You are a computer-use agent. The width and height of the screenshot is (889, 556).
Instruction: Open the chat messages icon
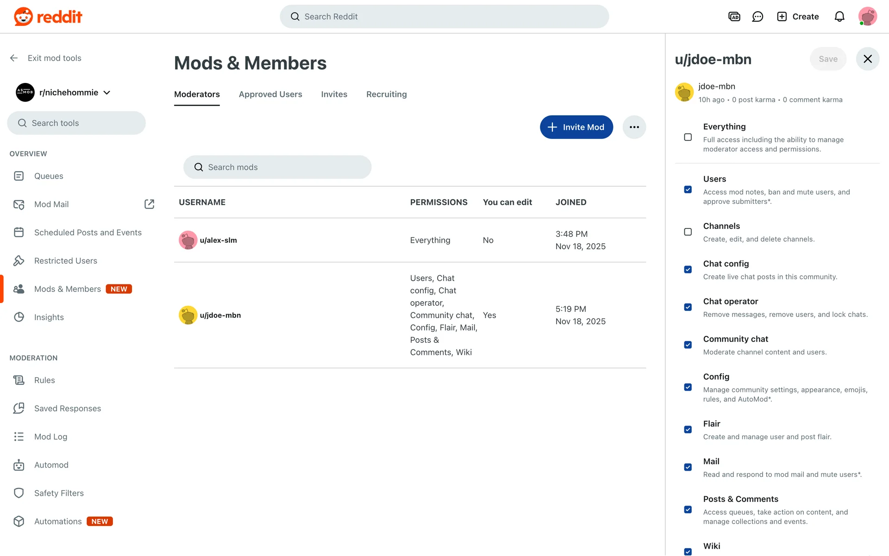coord(758,17)
